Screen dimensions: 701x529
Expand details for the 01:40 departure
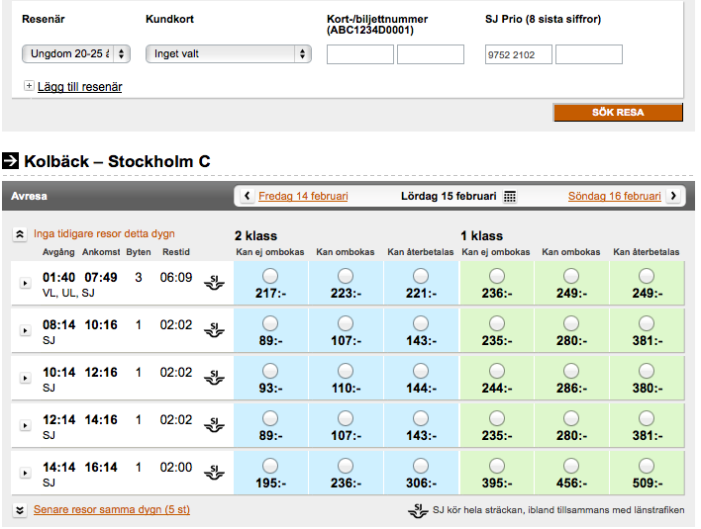pos(26,284)
